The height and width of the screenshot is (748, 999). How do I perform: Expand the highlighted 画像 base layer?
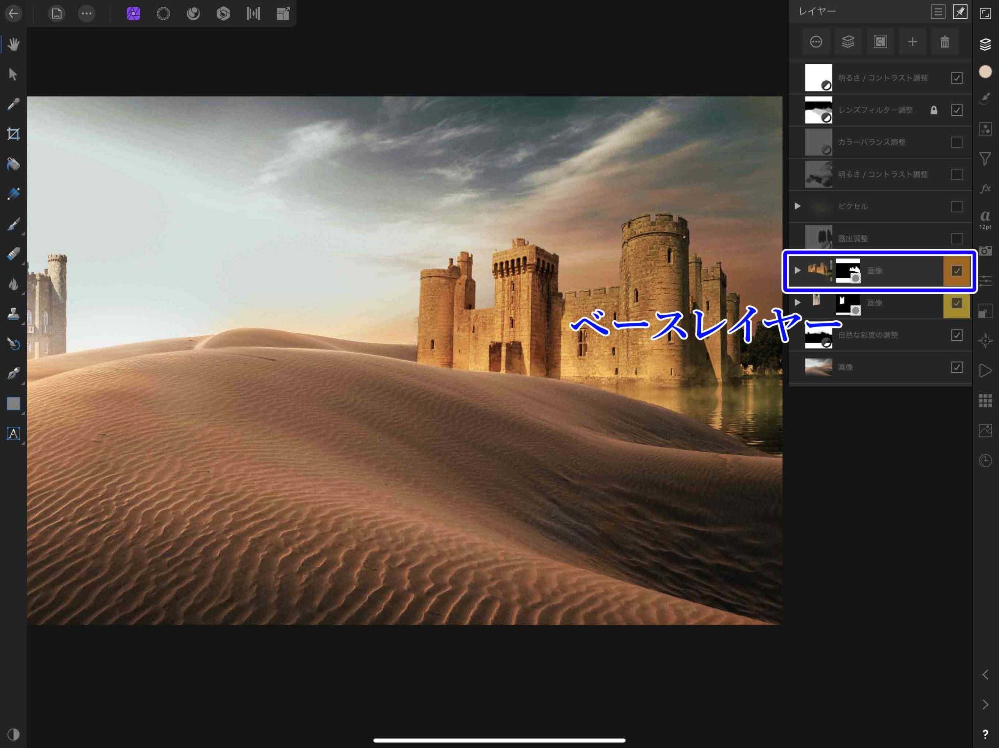pos(798,270)
